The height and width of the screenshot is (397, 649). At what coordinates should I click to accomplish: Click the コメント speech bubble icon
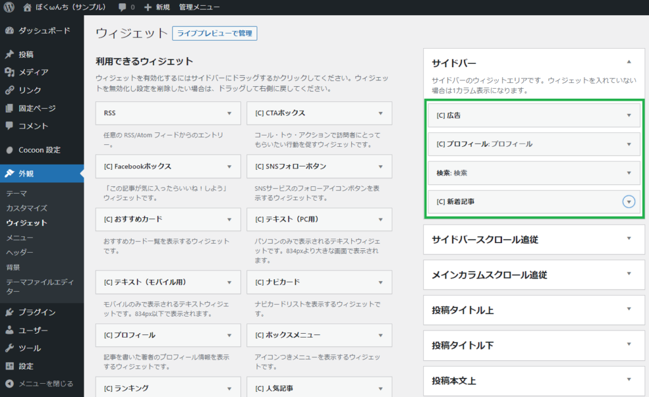[10, 126]
